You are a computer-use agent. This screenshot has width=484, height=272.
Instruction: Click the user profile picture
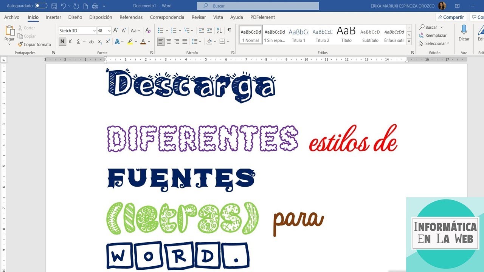[x=442, y=6]
